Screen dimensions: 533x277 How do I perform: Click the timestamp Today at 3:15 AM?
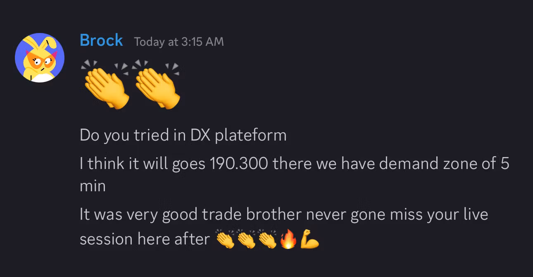coord(179,42)
